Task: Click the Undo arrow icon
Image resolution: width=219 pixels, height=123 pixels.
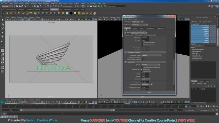Action: point(25,6)
